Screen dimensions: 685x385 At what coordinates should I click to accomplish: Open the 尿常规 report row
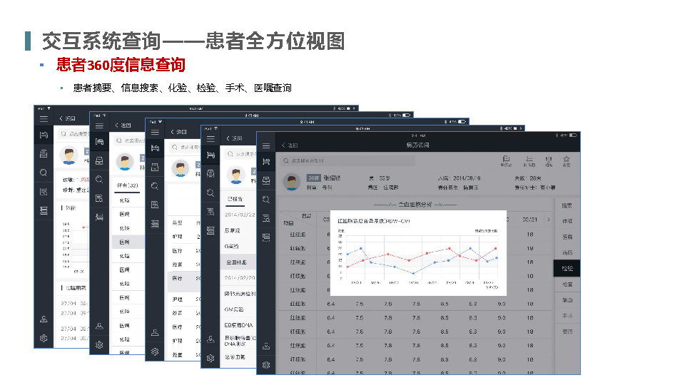(x=238, y=230)
